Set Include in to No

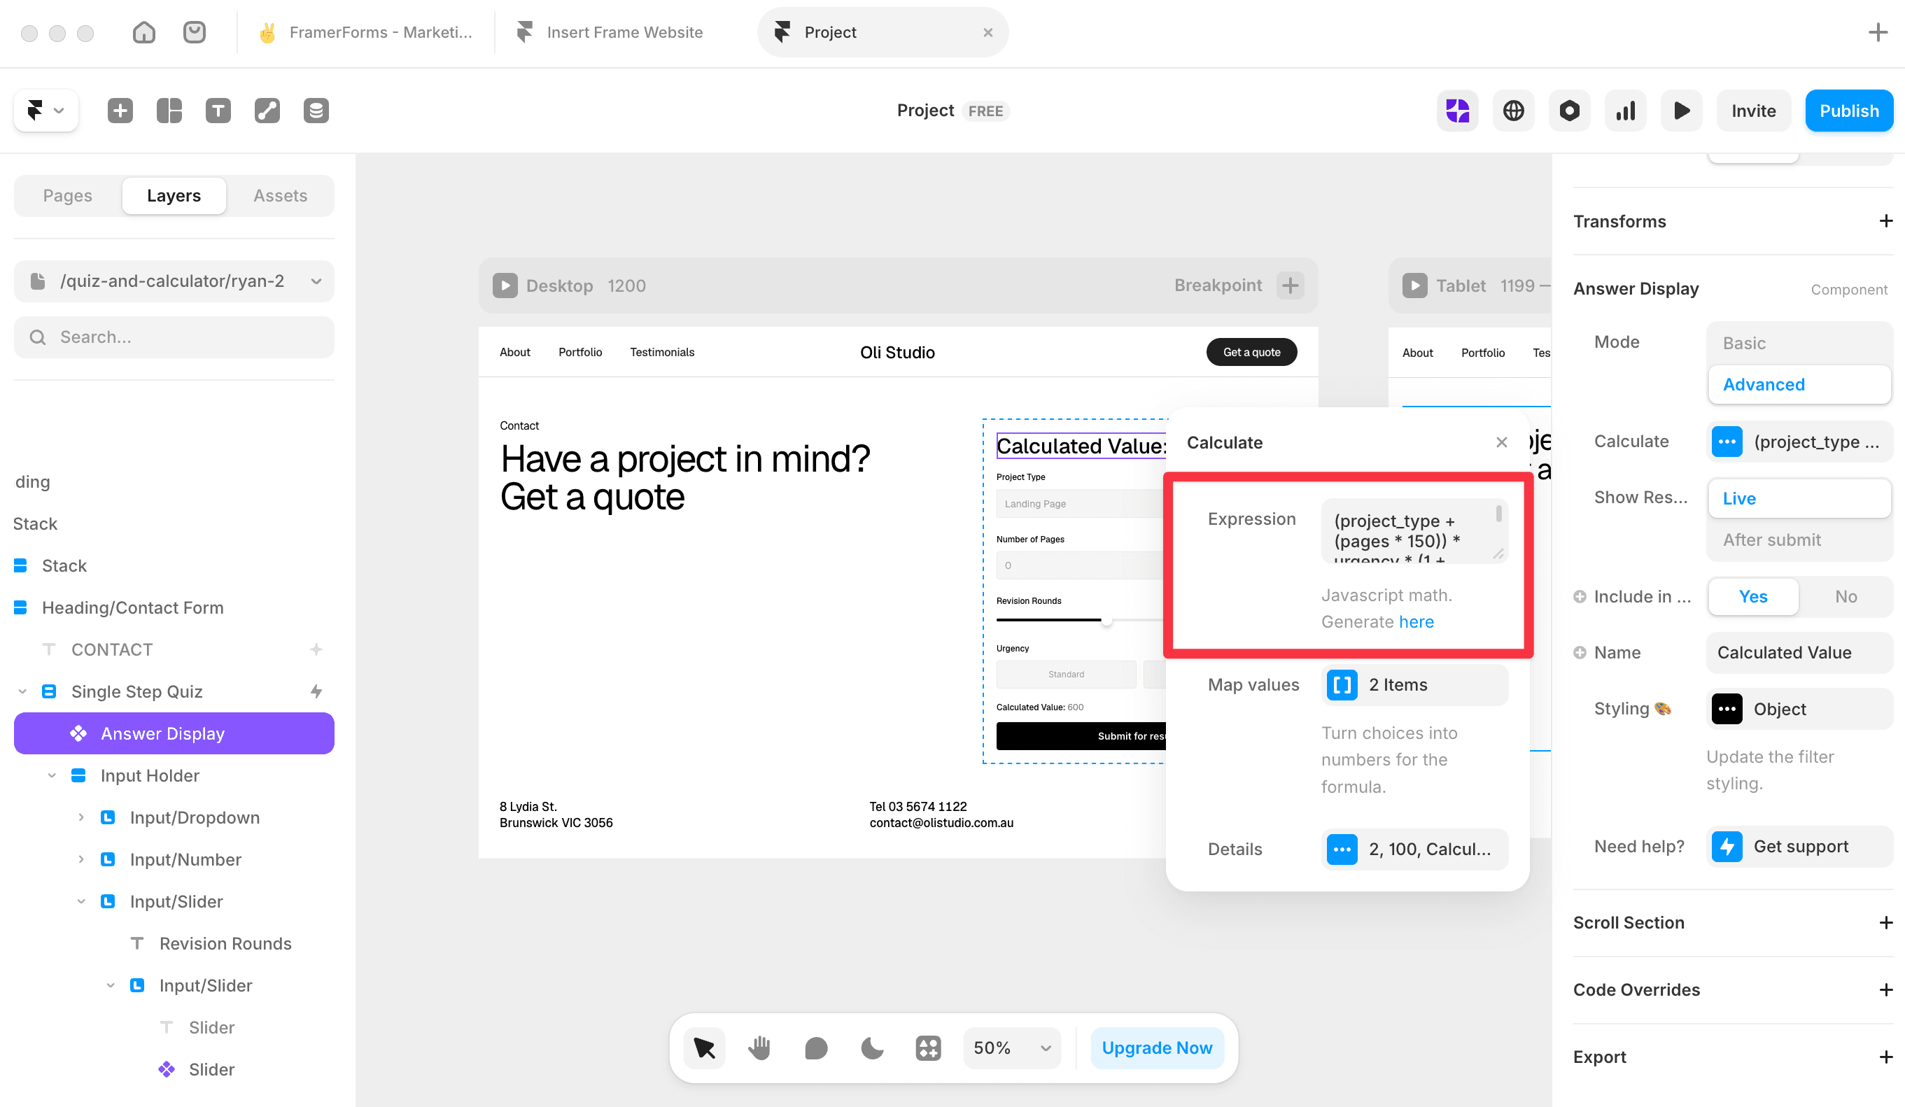[1846, 596]
